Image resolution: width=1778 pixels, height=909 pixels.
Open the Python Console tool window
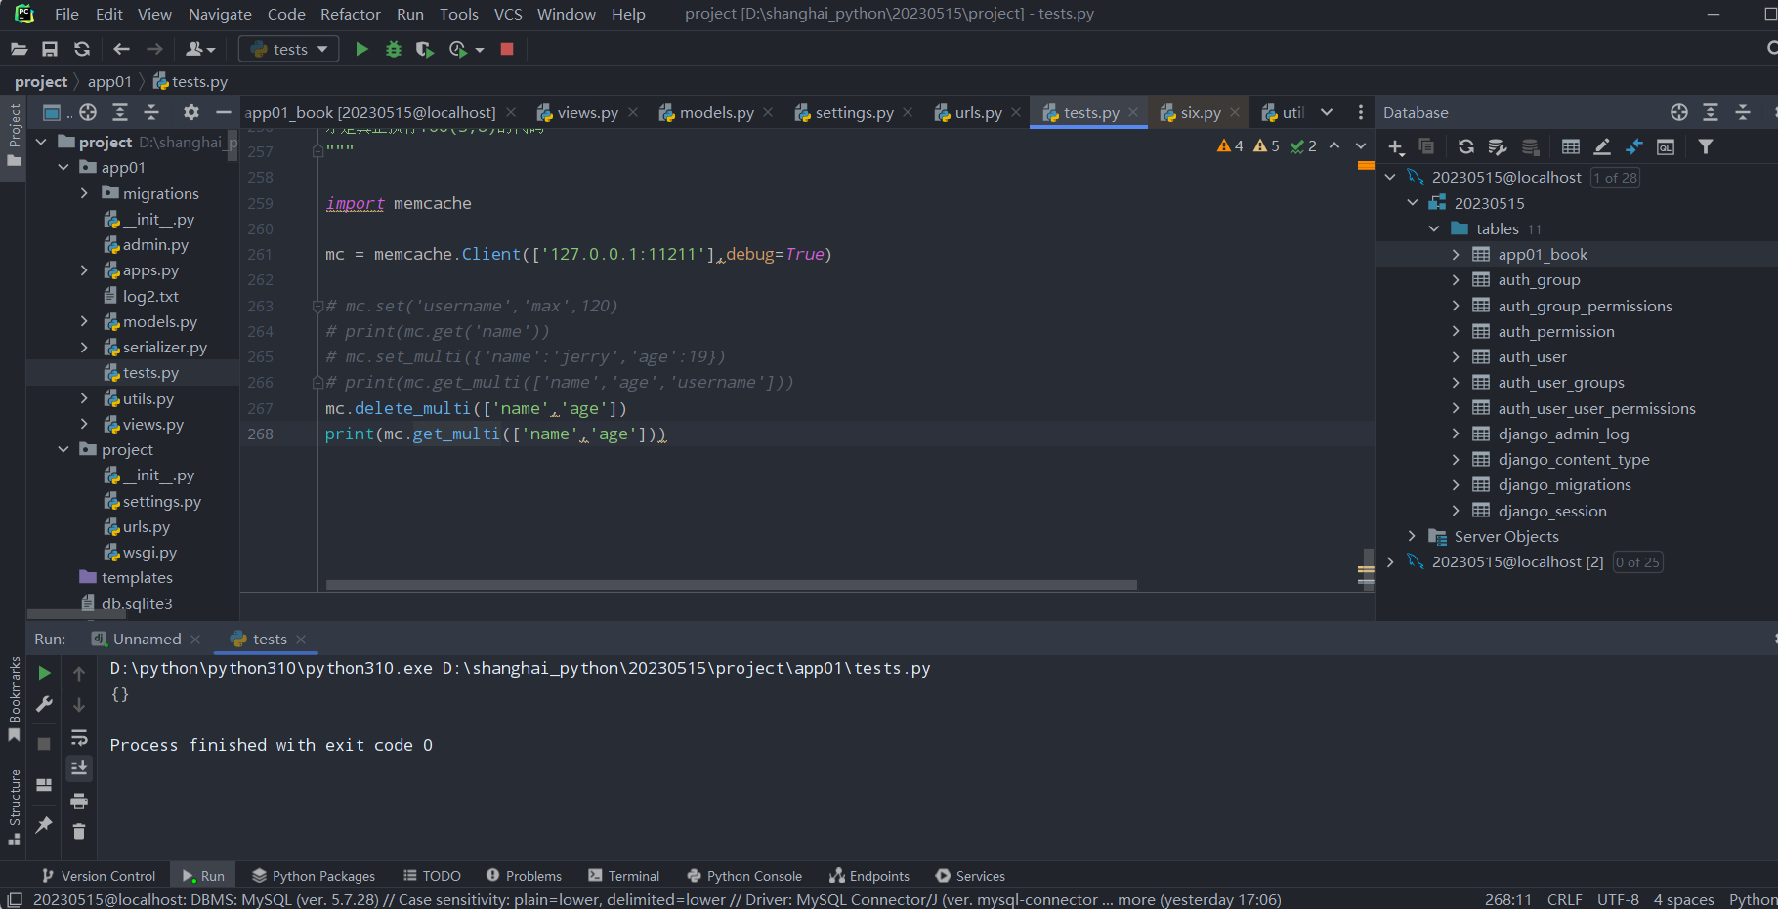click(x=744, y=876)
